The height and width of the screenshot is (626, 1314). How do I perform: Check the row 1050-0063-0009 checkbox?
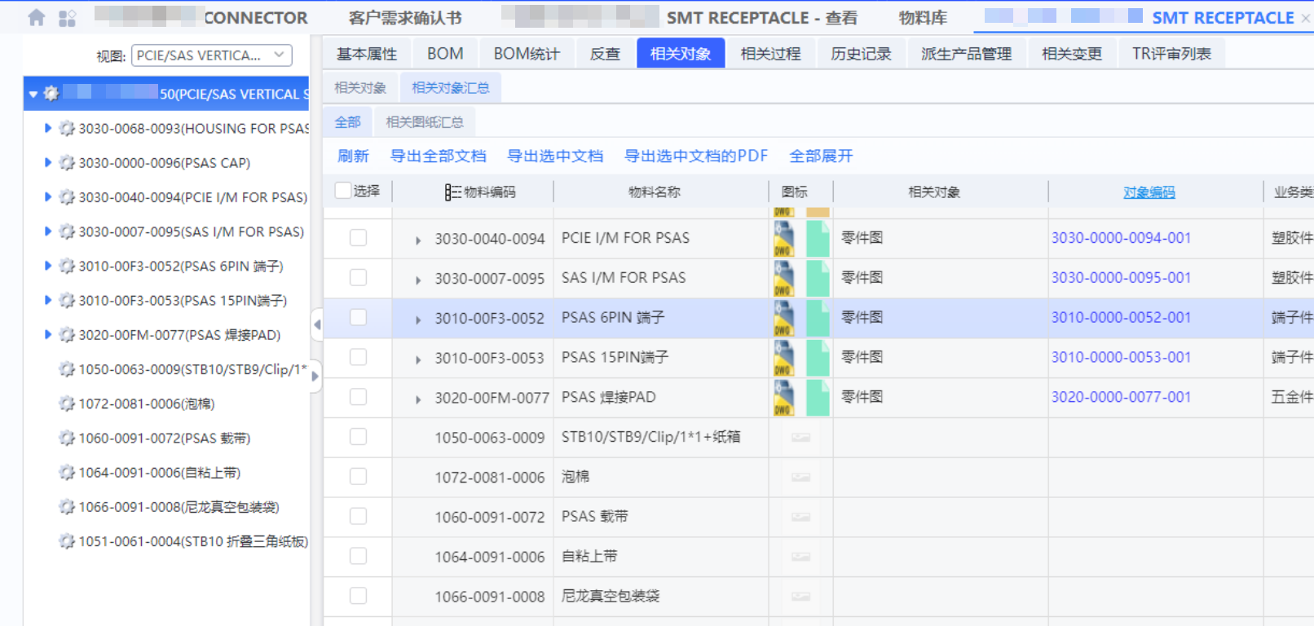(x=358, y=437)
